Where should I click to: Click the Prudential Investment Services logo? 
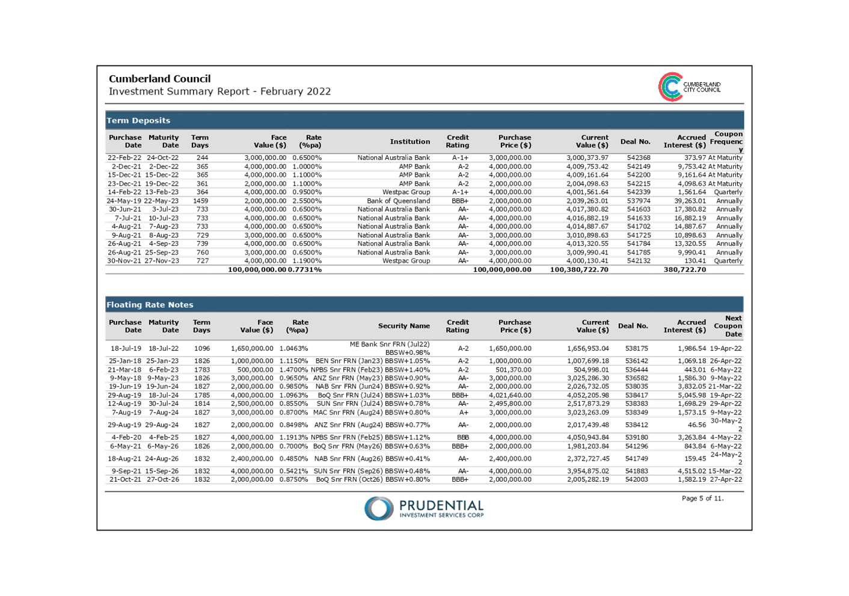click(424, 508)
